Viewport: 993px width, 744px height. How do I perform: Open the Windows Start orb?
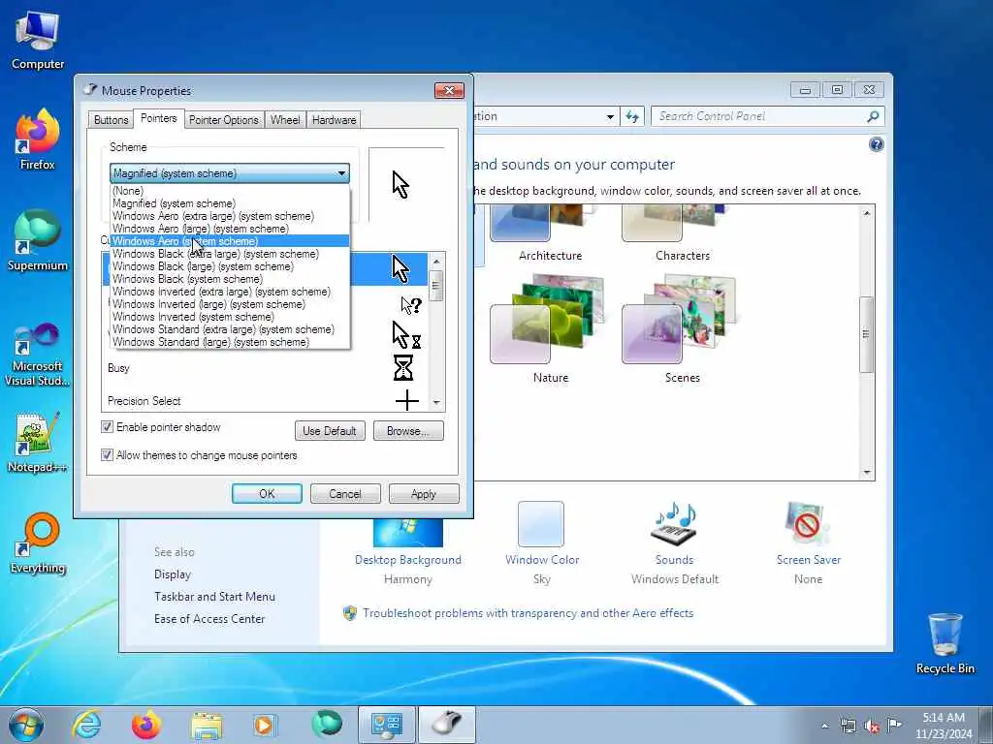[x=26, y=725]
